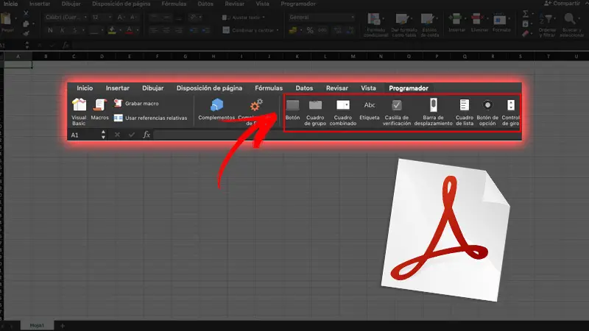Click the A1 name box stepper arrows
Viewport: 589px width, 331px height.
tap(103, 135)
